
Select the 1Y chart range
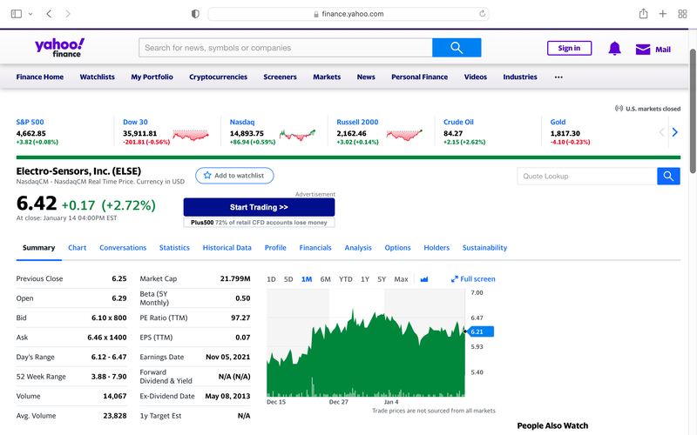point(365,279)
